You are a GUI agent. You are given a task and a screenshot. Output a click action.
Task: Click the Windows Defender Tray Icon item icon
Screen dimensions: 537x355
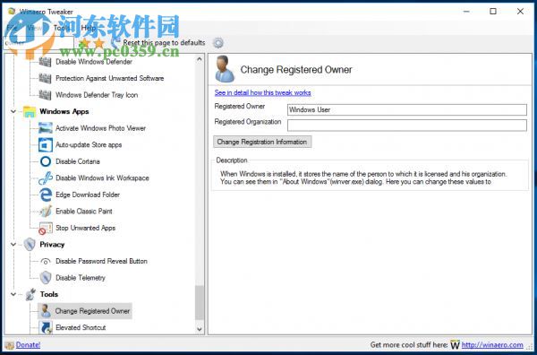pyautogui.click(x=46, y=95)
